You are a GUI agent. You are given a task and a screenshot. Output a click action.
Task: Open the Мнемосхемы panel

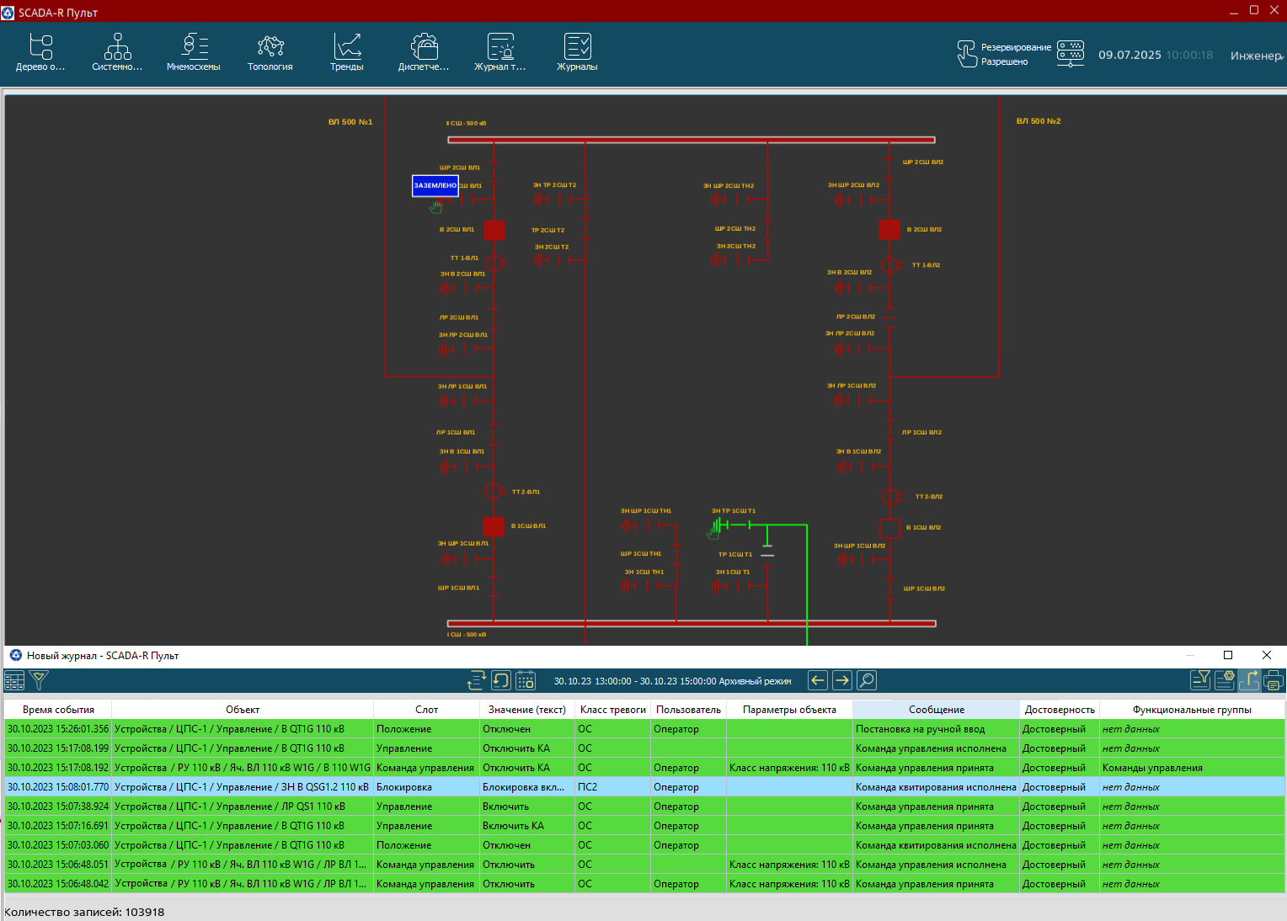[194, 52]
